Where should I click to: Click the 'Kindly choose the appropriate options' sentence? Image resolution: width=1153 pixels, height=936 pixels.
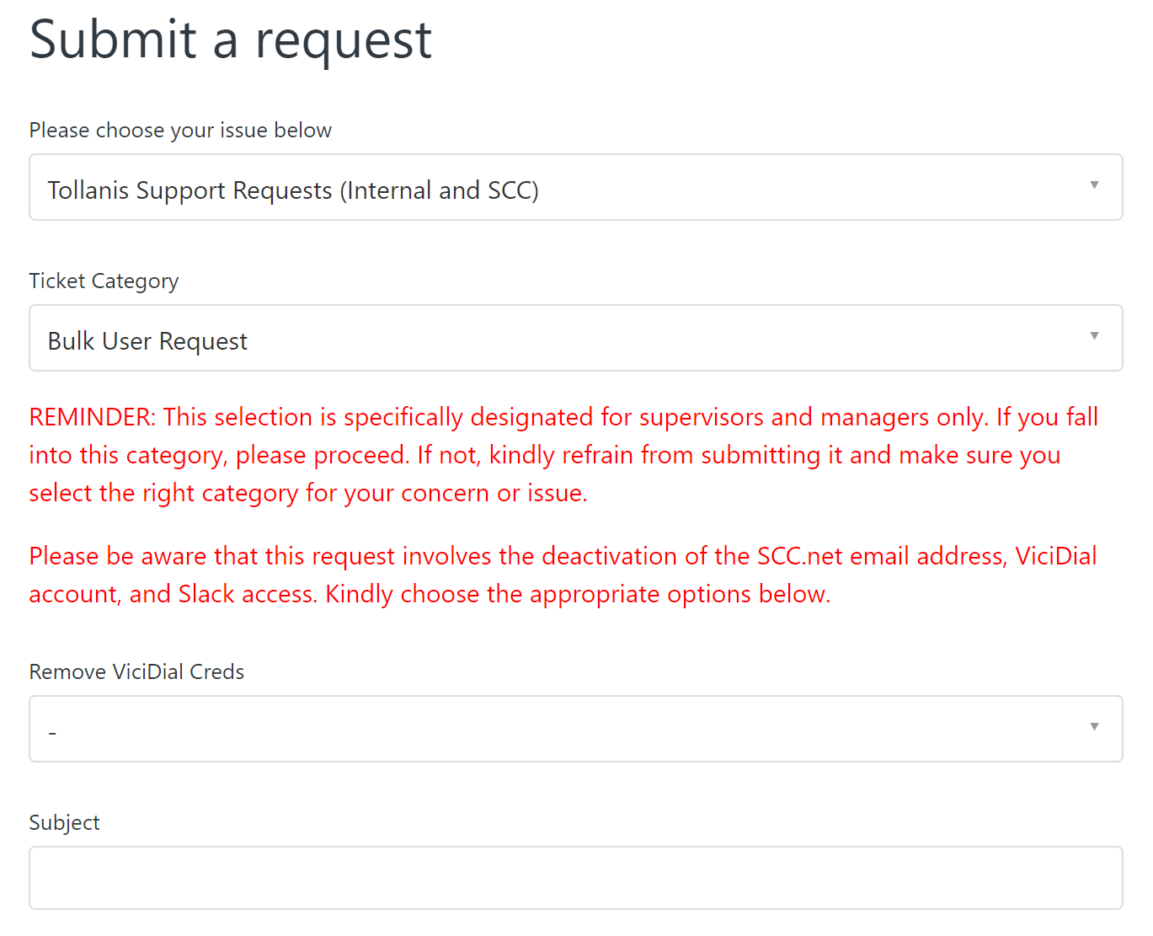tap(578, 594)
